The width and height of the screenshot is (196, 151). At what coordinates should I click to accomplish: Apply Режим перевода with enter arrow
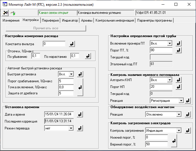click(80, 128)
